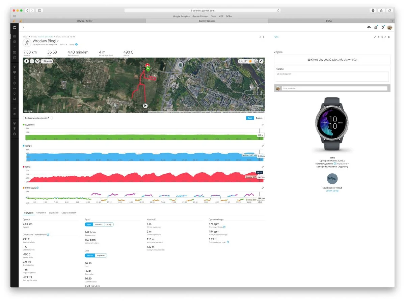
Task: Select bpm heart rate unit
Action: pyautogui.click(x=89, y=224)
